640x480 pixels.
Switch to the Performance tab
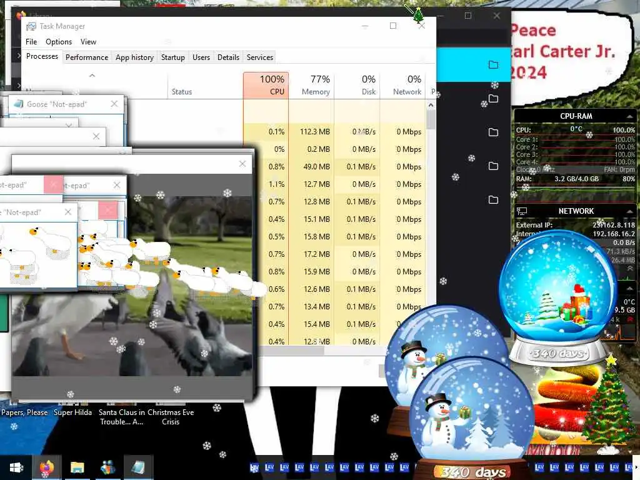(86, 57)
